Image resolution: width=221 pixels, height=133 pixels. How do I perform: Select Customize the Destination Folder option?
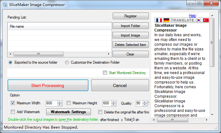[x=67, y=62]
